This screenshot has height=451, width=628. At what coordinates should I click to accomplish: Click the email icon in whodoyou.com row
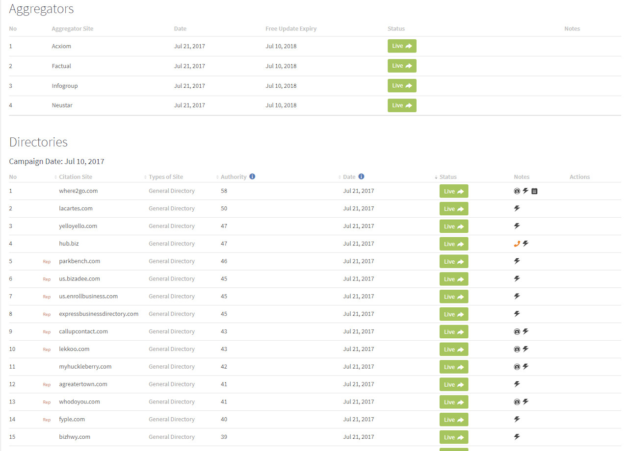(x=517, y=402)
